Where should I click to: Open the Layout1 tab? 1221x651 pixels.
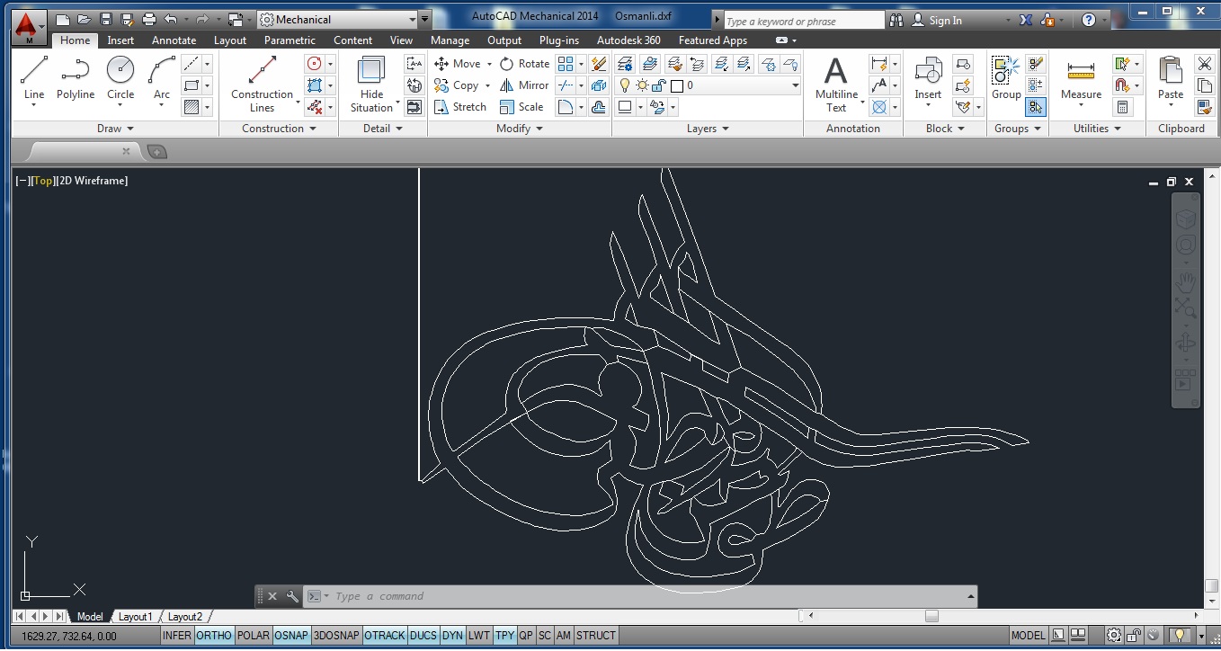(136, 617)
